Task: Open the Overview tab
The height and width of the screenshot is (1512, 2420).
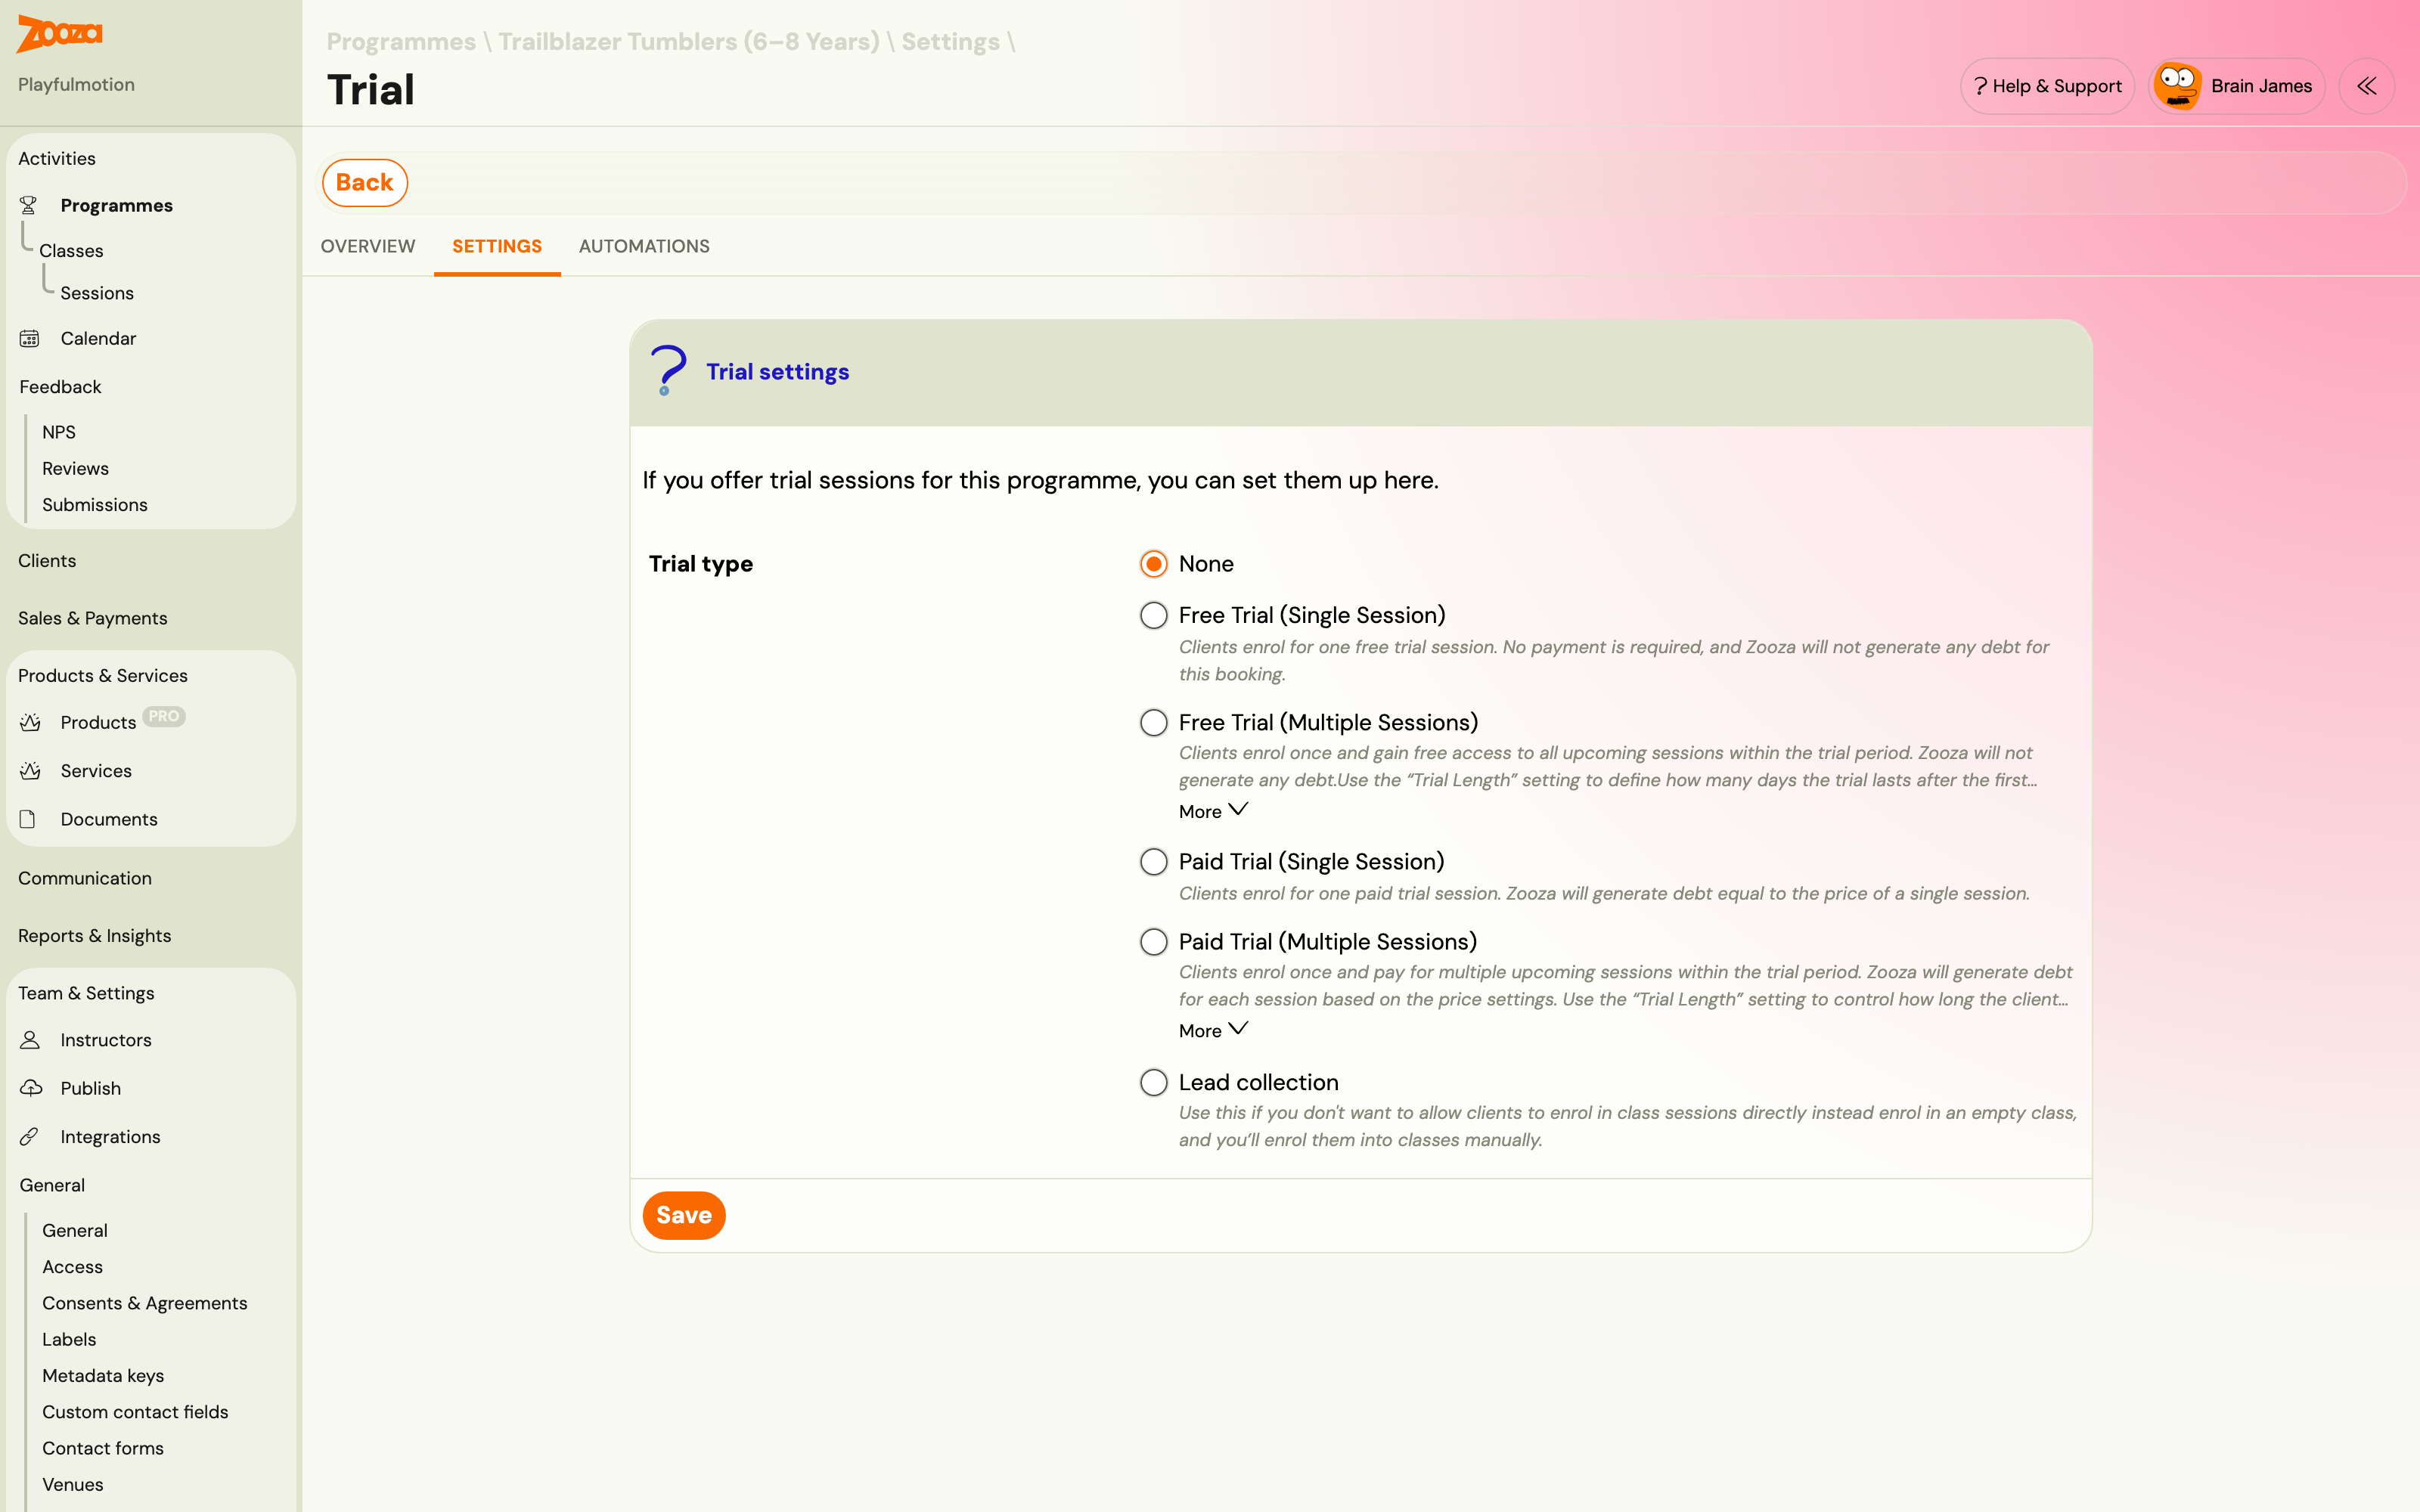Action: [368, 246]
